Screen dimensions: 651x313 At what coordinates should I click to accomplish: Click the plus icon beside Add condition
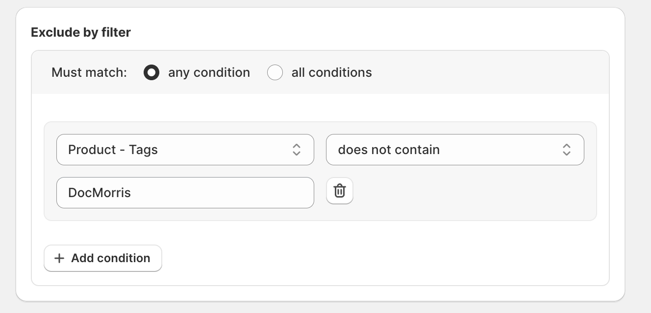click(x=59, y=258)
